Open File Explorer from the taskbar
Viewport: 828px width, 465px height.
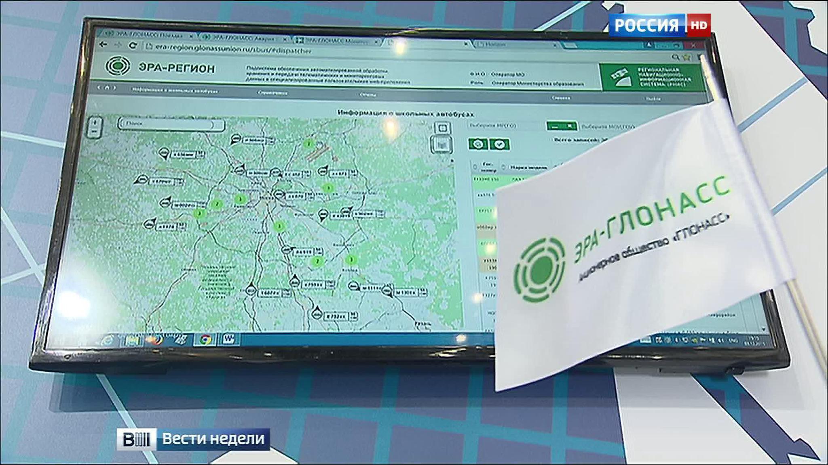[132, 340]
